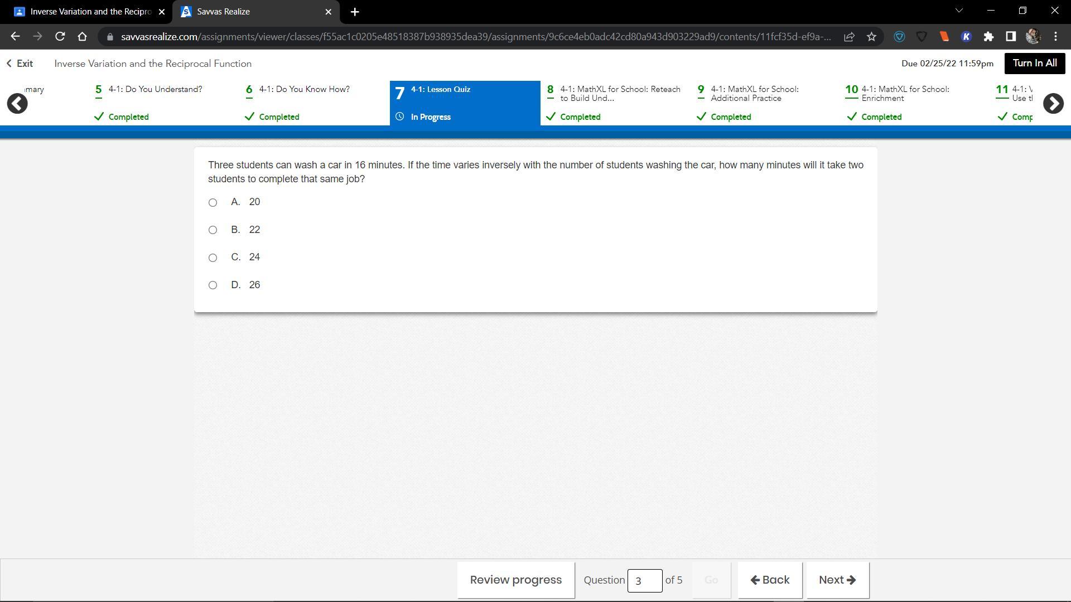
Task: Open Chrome three-dot menu
Action: pos(1055,37)
